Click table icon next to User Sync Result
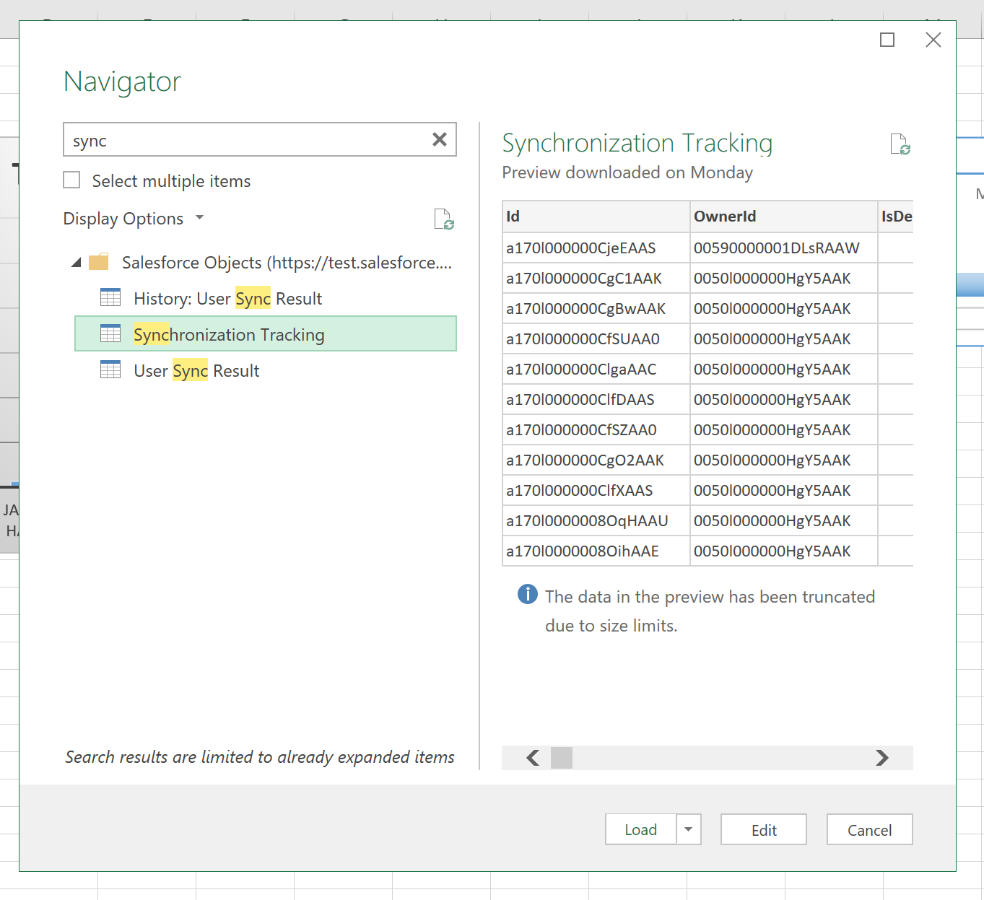The width and height of the screenshot is (984, 900). (x=110, y=370)
